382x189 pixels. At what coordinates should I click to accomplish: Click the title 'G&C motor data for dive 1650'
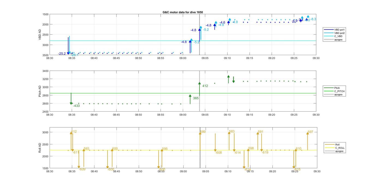tap(183, 12)
